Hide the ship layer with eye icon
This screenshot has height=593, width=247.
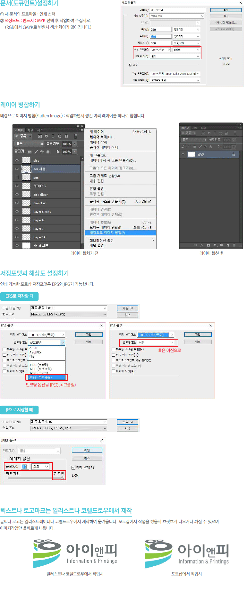(17, 160)
